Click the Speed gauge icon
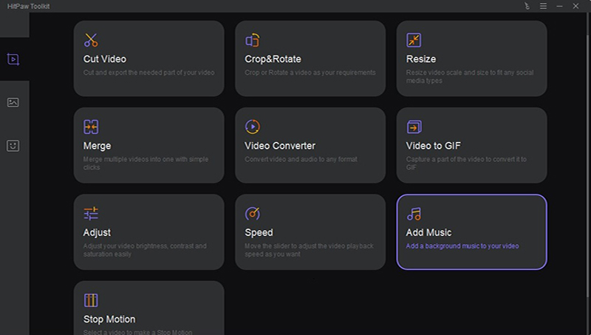 pos(253,214)
